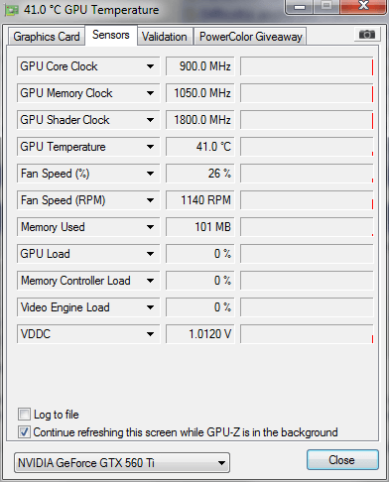Click the GPU Core Clock history graph
Screen dimensions: 389x482
(307, 66)
